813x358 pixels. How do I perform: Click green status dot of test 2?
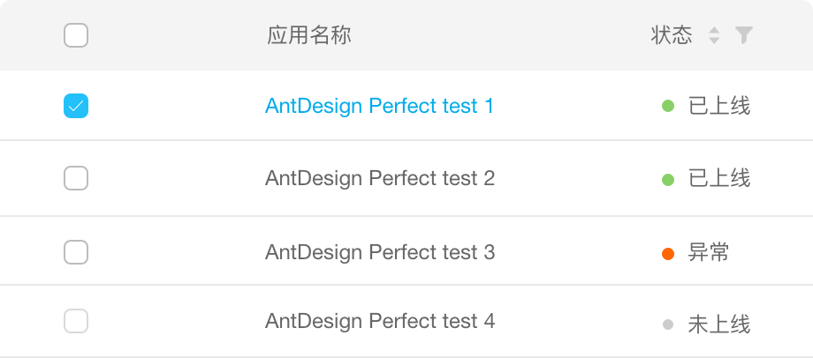point(668,180)
